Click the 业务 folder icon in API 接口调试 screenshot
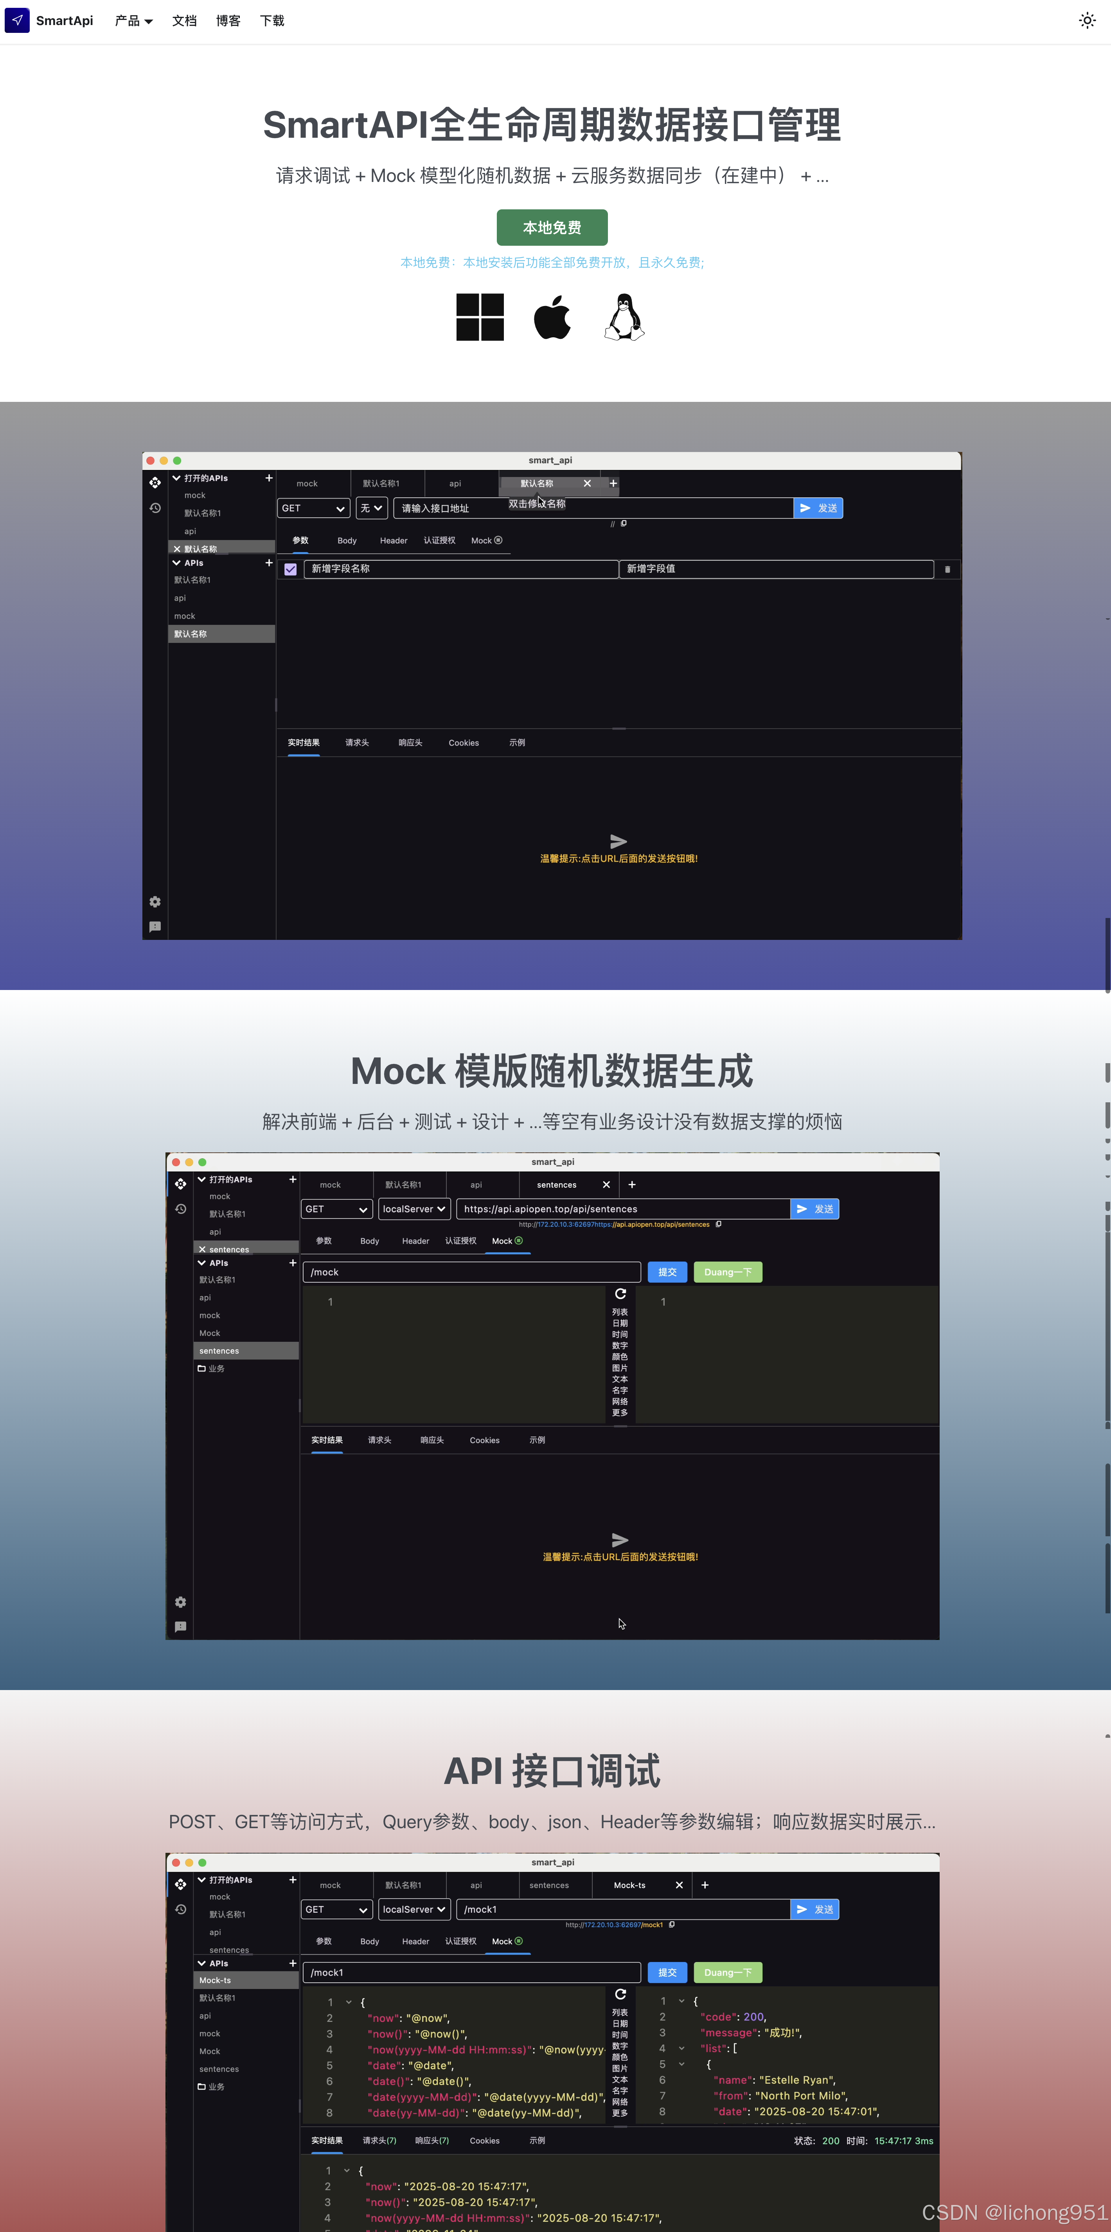This screenshot has height=2232, width=1111. tap(202, 2086)
